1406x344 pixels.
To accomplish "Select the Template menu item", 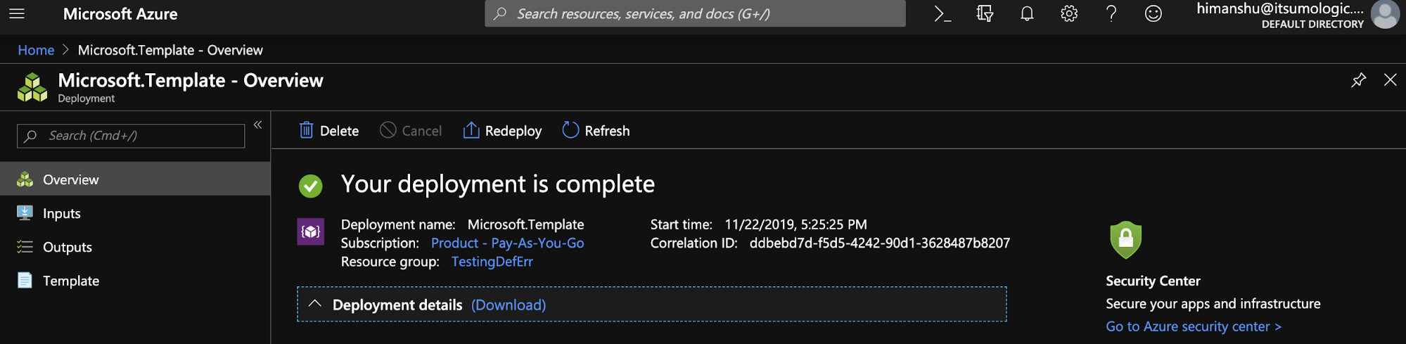I will pos(70,281).
